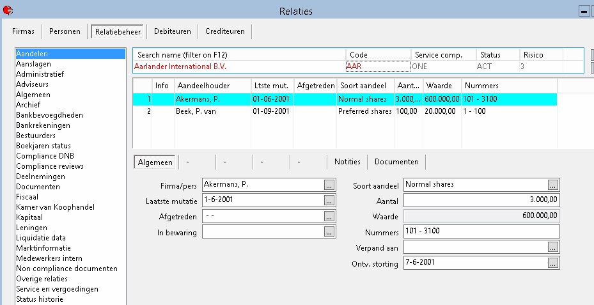594x305 pixels.
Task: Select the Relatiebeheer tab
Action: click(118, 32)
